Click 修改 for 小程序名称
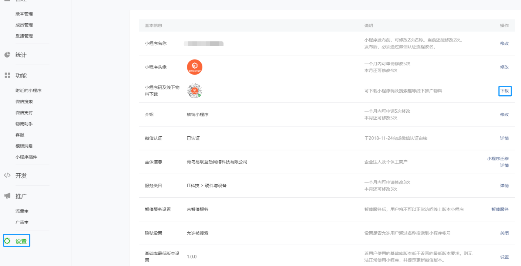The height and width of the screenshot is (266, 521). click(504, 43)
